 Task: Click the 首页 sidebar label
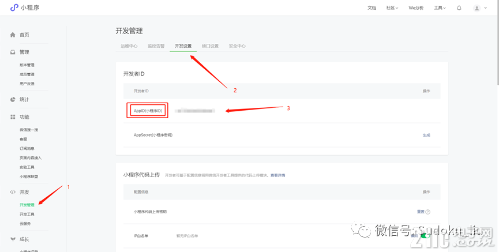tap(24, 35)
